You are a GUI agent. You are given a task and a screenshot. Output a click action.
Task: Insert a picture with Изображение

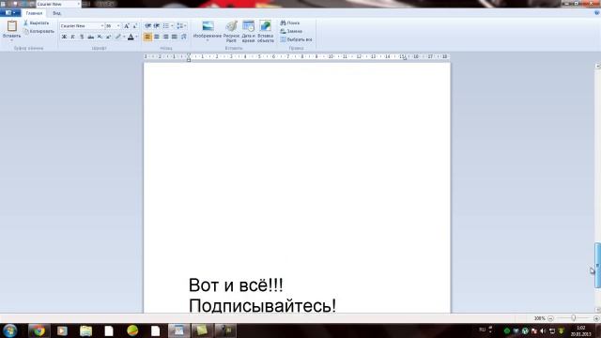208,29
